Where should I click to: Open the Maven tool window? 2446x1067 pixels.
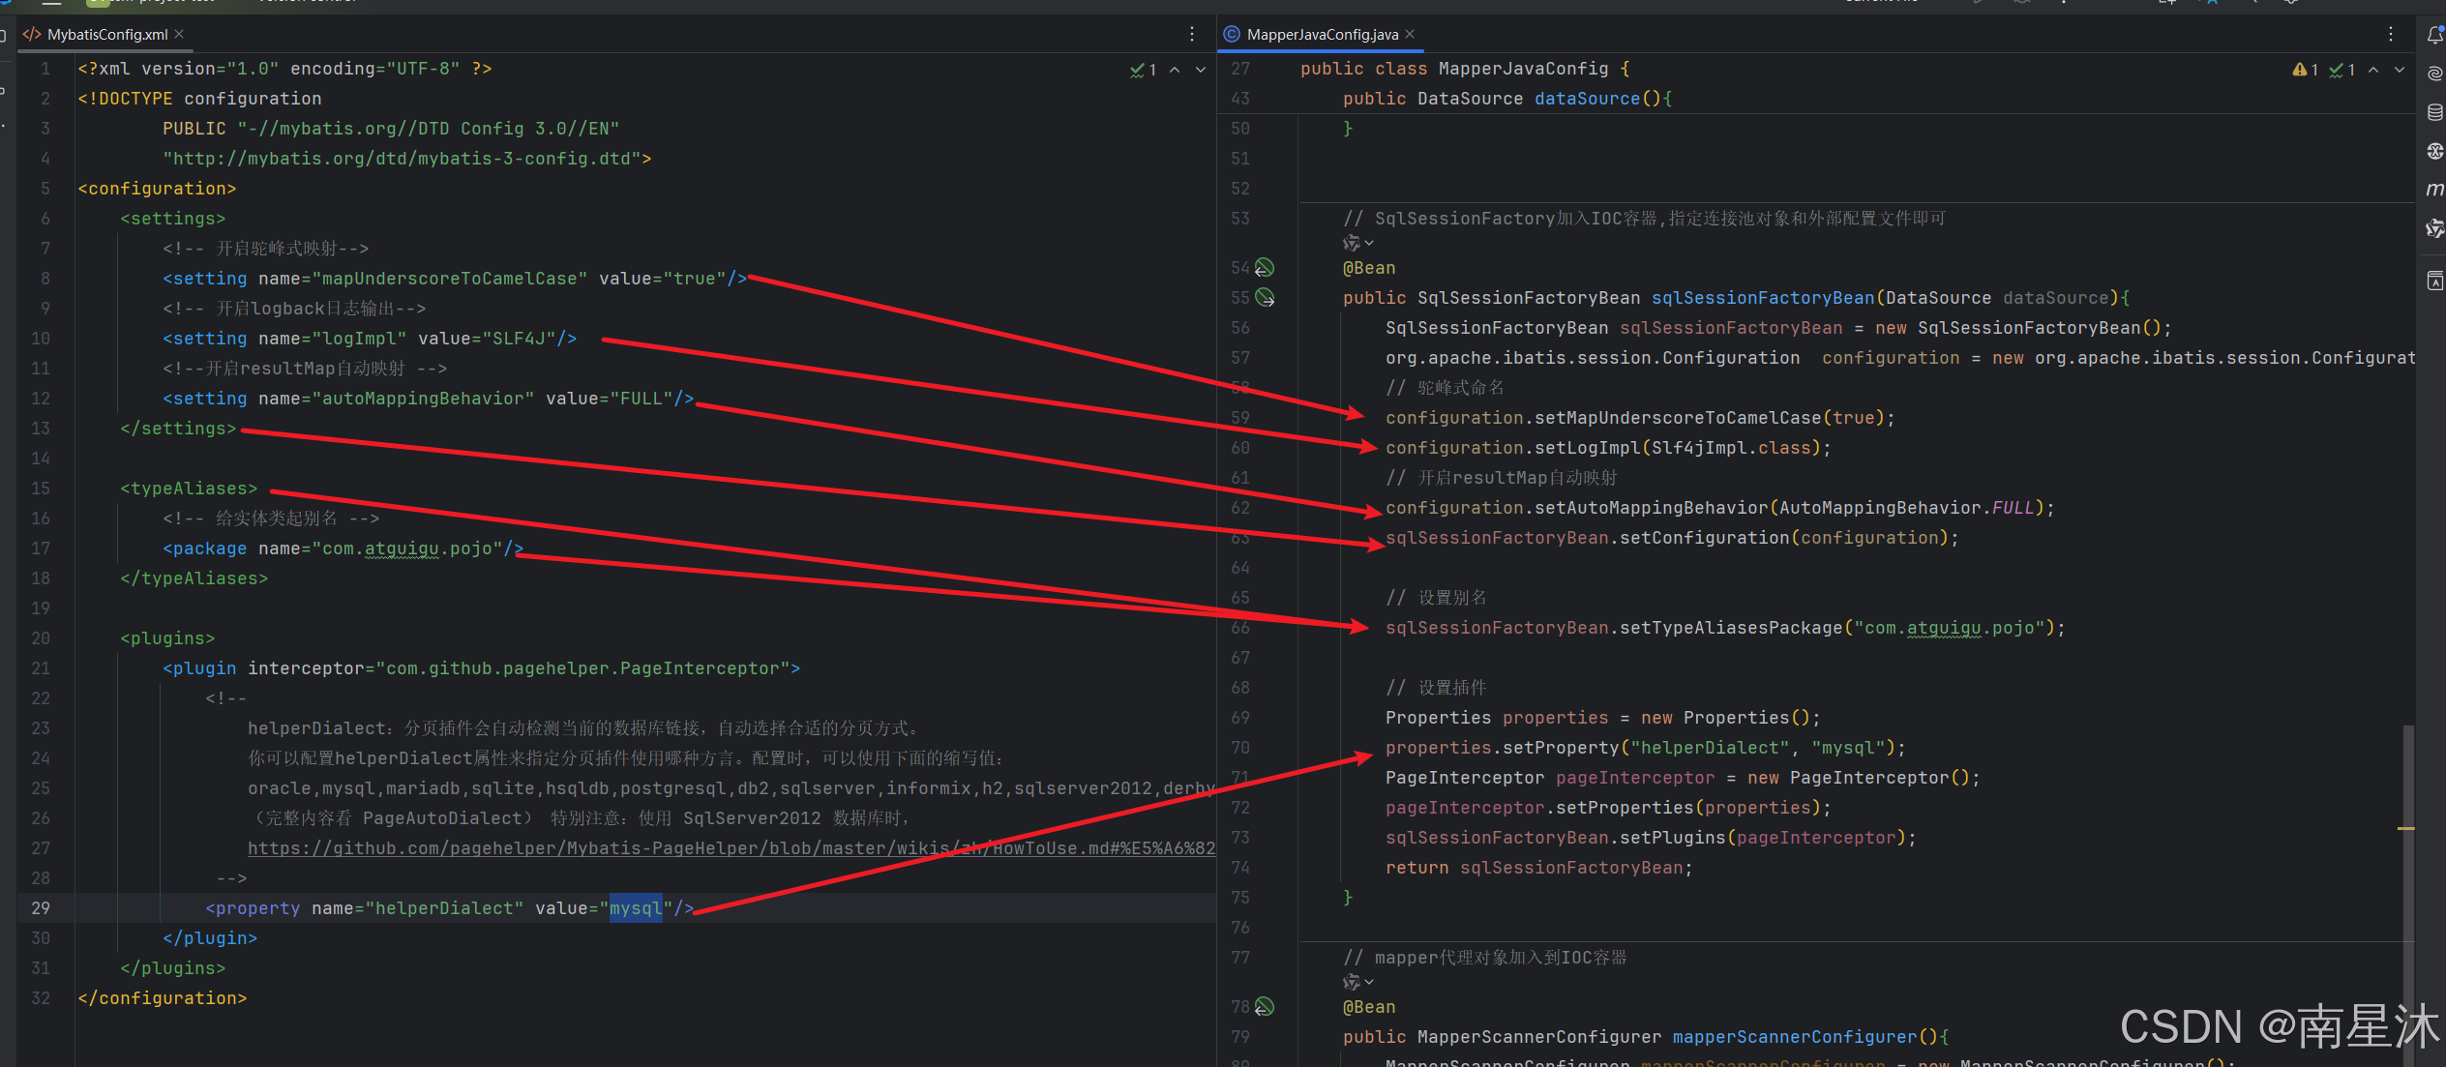(2434, 190)
